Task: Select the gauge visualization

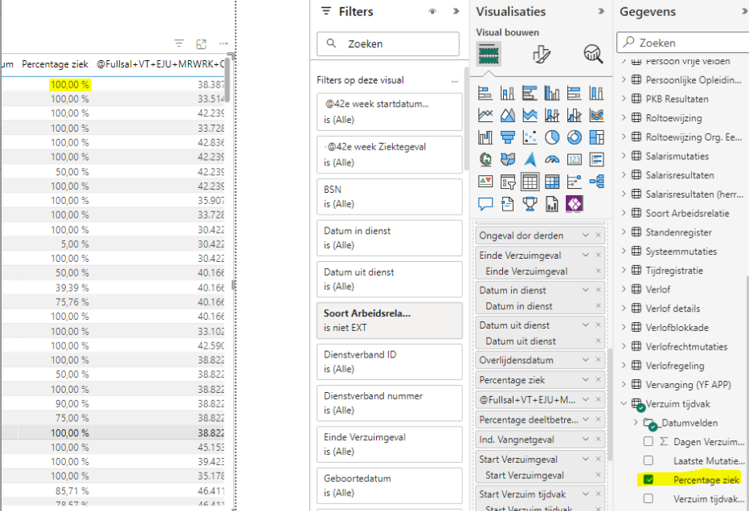Action: coord(552,160)
